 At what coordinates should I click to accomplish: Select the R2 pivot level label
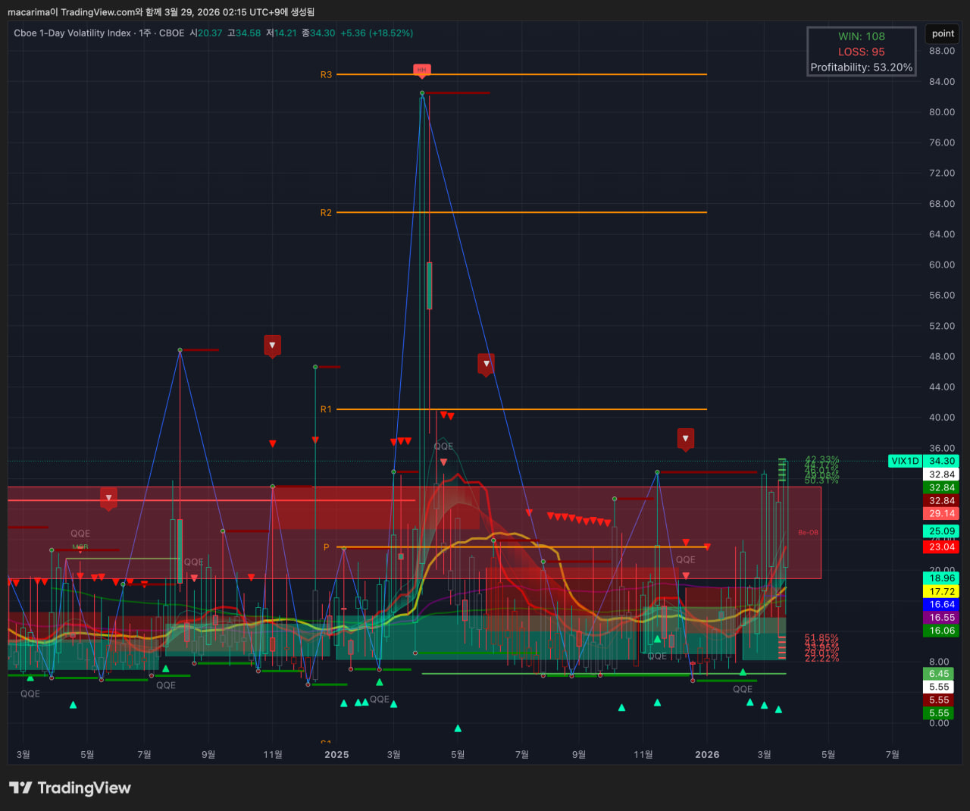tap(326, 213)
